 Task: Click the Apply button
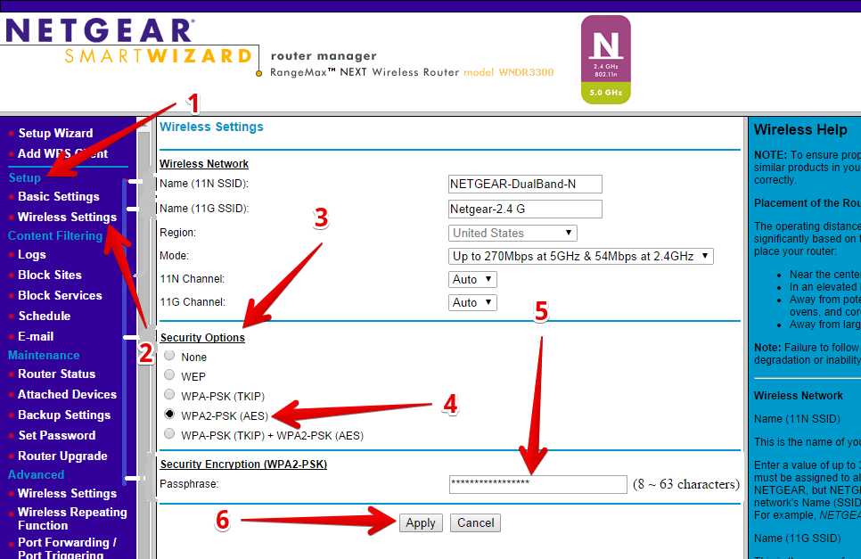point(421,522)
